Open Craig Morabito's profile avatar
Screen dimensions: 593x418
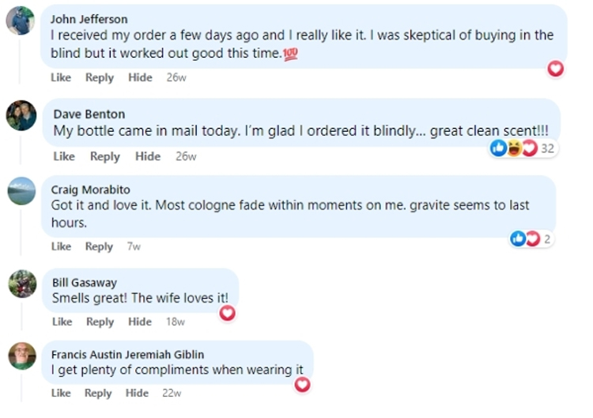coord(21,191)
